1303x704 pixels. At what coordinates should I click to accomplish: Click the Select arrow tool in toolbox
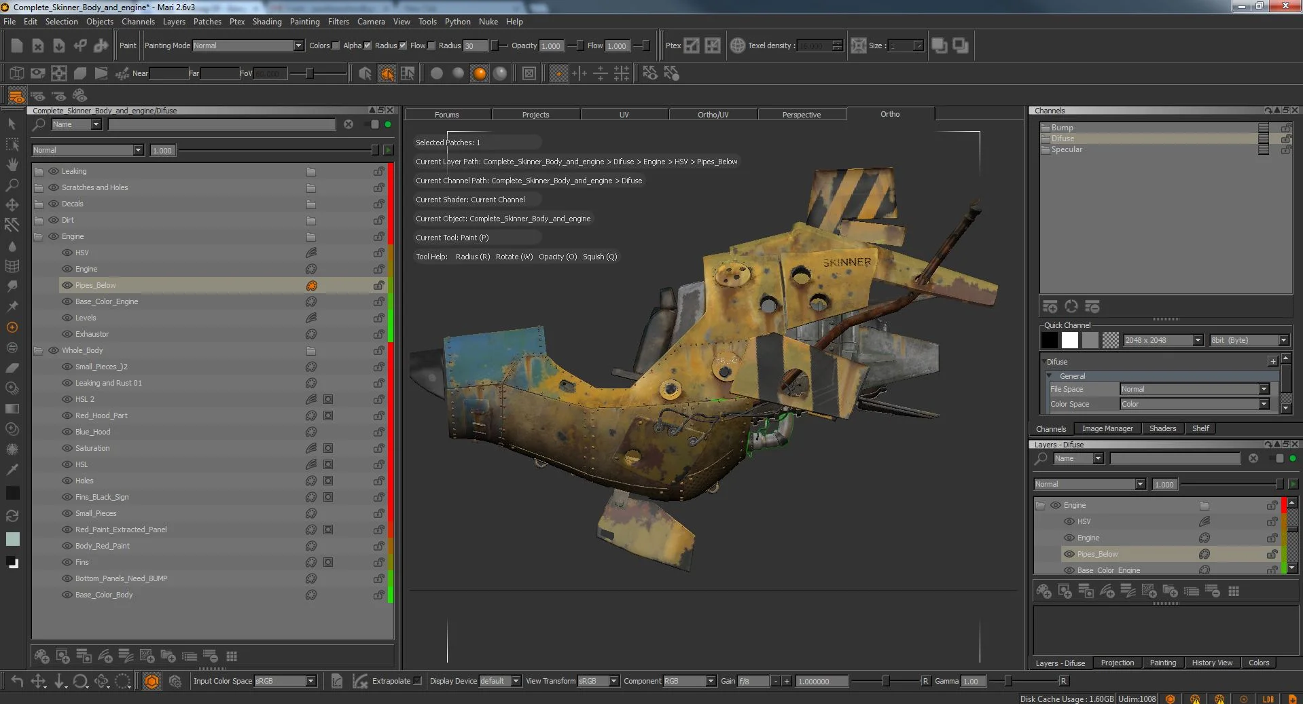12,124
